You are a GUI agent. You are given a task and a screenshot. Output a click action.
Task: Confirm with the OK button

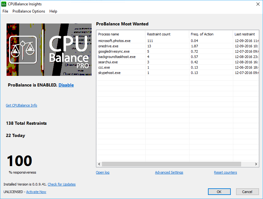tap(219, 192)
